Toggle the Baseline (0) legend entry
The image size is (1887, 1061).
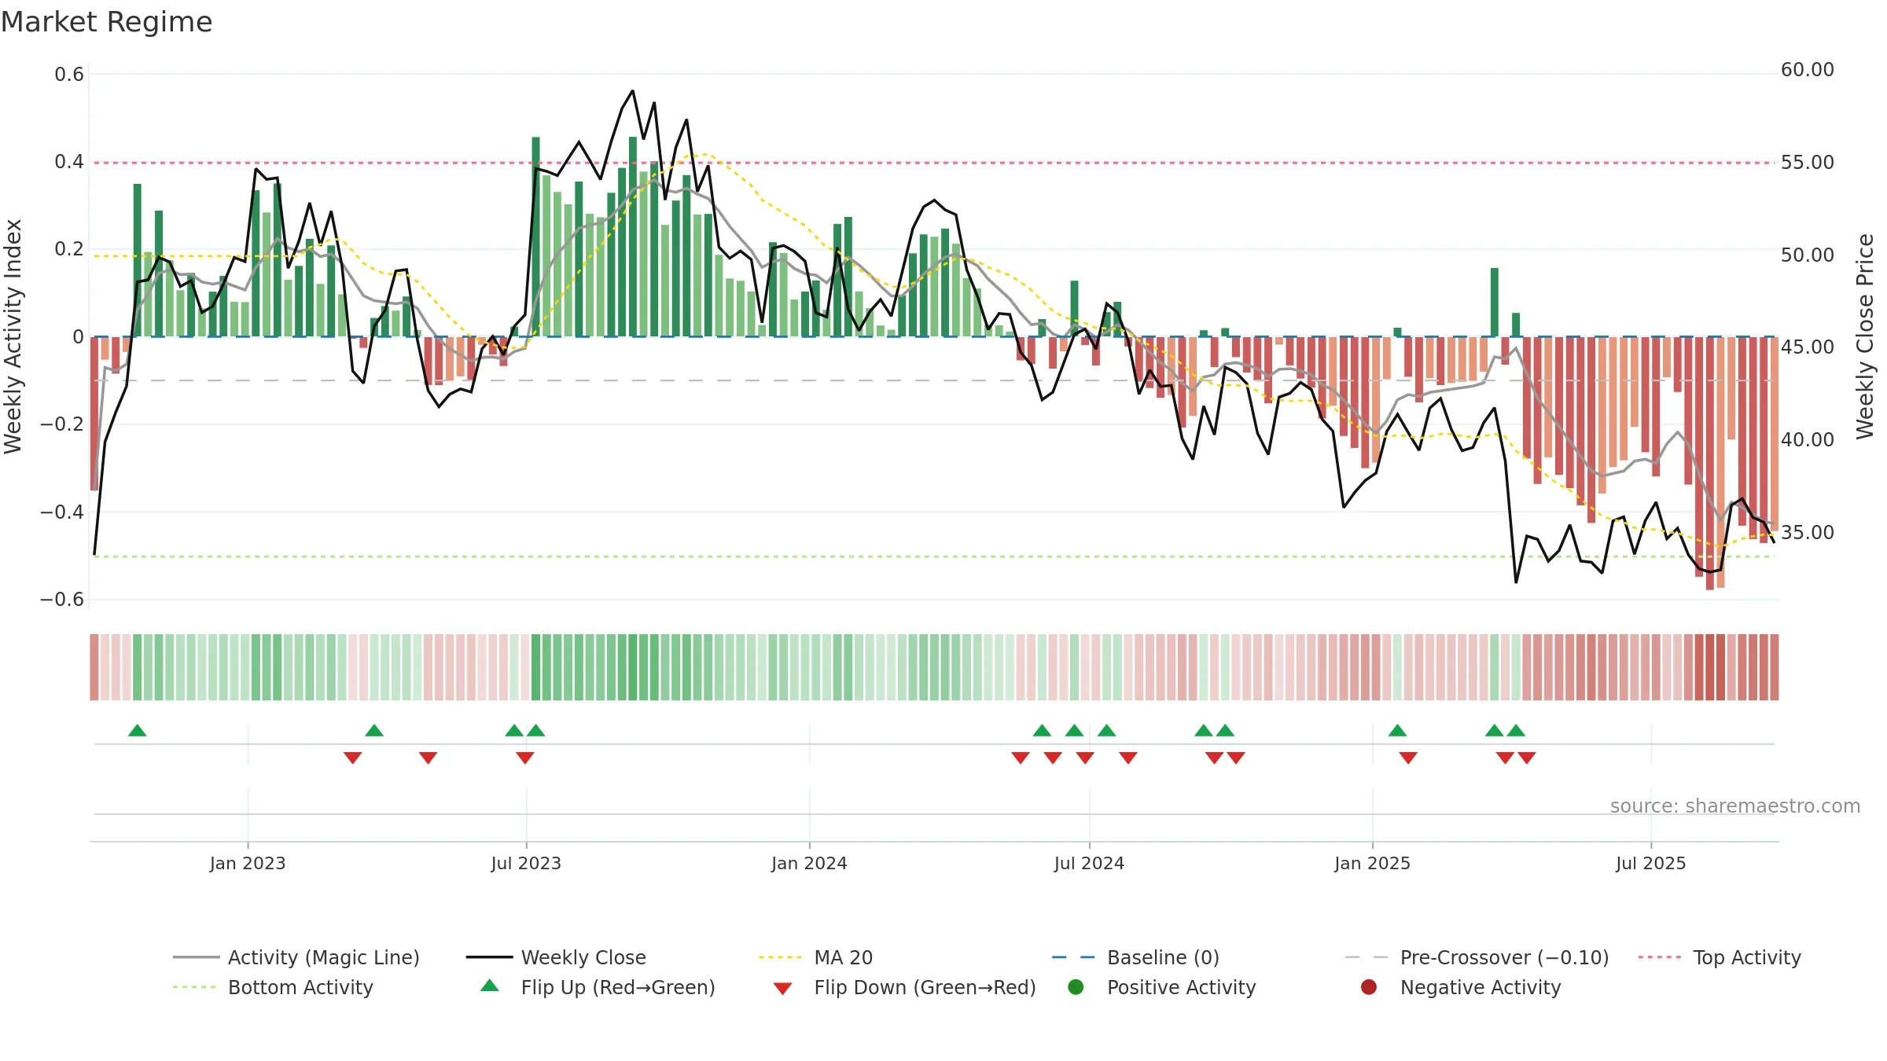click(x=1135, y=957)
